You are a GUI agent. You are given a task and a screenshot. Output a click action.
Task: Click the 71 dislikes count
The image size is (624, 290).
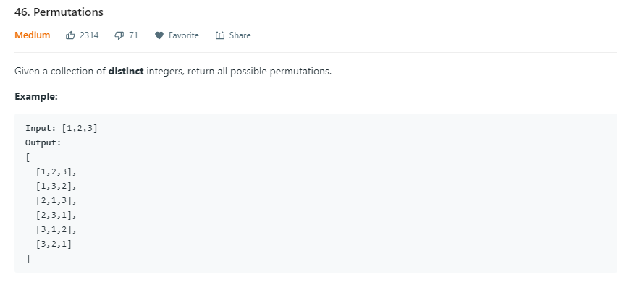pyautogui.click(x=133, y=35)
